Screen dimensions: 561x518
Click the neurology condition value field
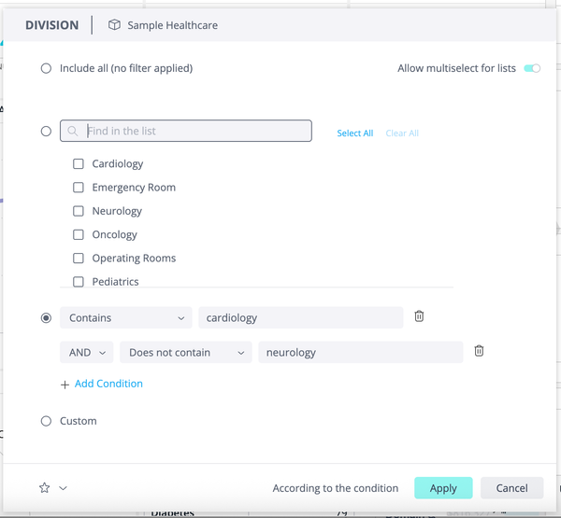pyautogui.click(x=360, y=353)
